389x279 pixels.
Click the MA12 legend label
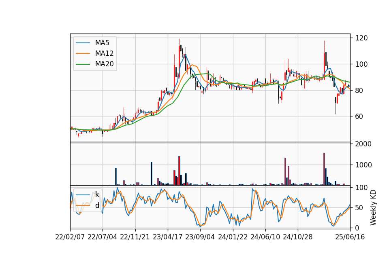click(x=104, y=53)
